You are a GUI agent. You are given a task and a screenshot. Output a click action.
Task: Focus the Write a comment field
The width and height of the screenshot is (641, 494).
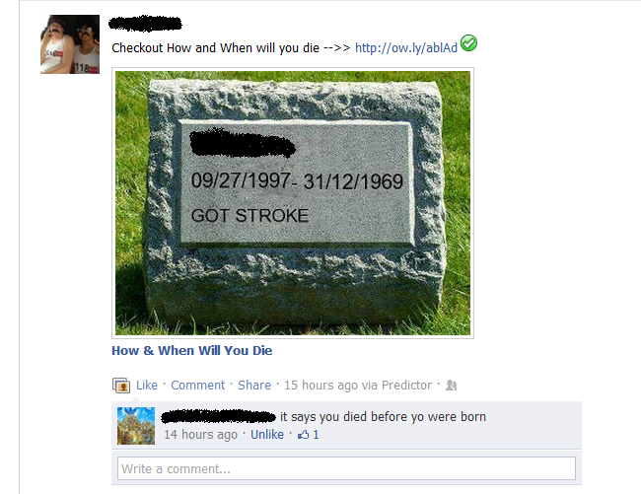click(x=347, y=468)
